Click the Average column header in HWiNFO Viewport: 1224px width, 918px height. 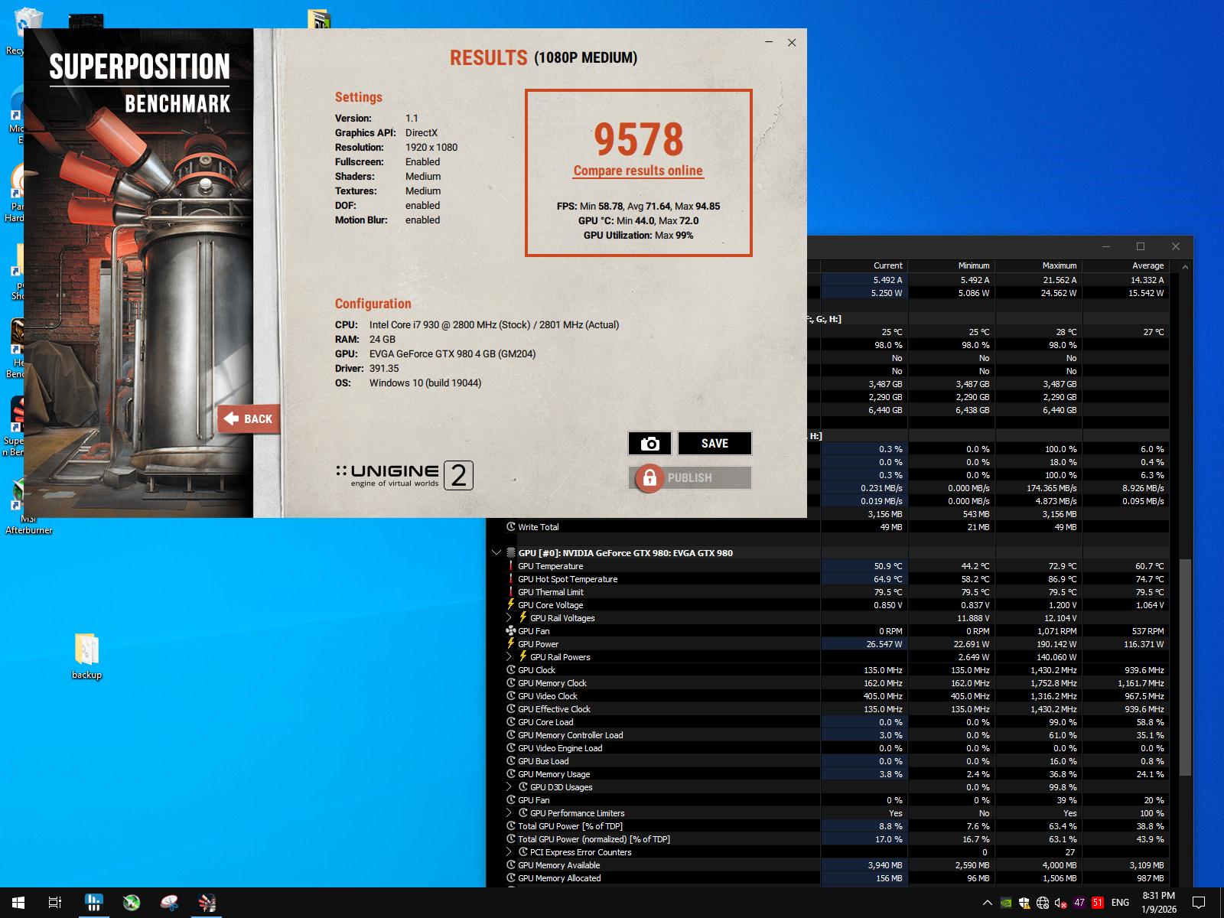click(1126, 265)
